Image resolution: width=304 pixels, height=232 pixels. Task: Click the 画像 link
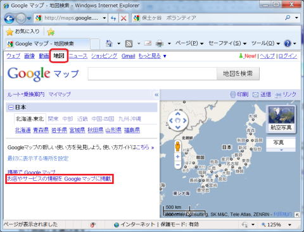[x=29, y=56]
